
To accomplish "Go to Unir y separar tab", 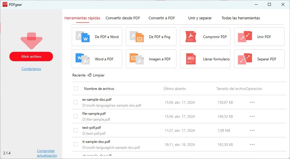I will (x=200, y=18).
